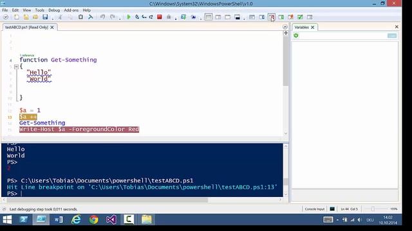
Task: Open the Help menu
Action: (87, 10)
